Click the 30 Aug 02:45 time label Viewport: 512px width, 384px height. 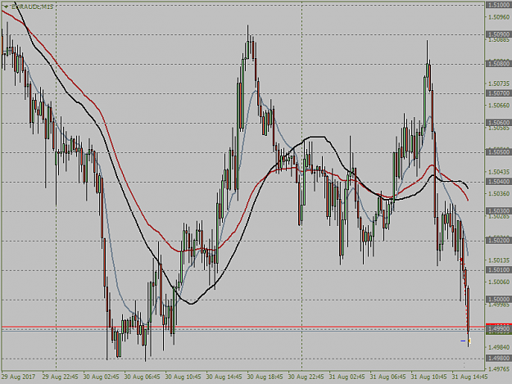[102, 377]
